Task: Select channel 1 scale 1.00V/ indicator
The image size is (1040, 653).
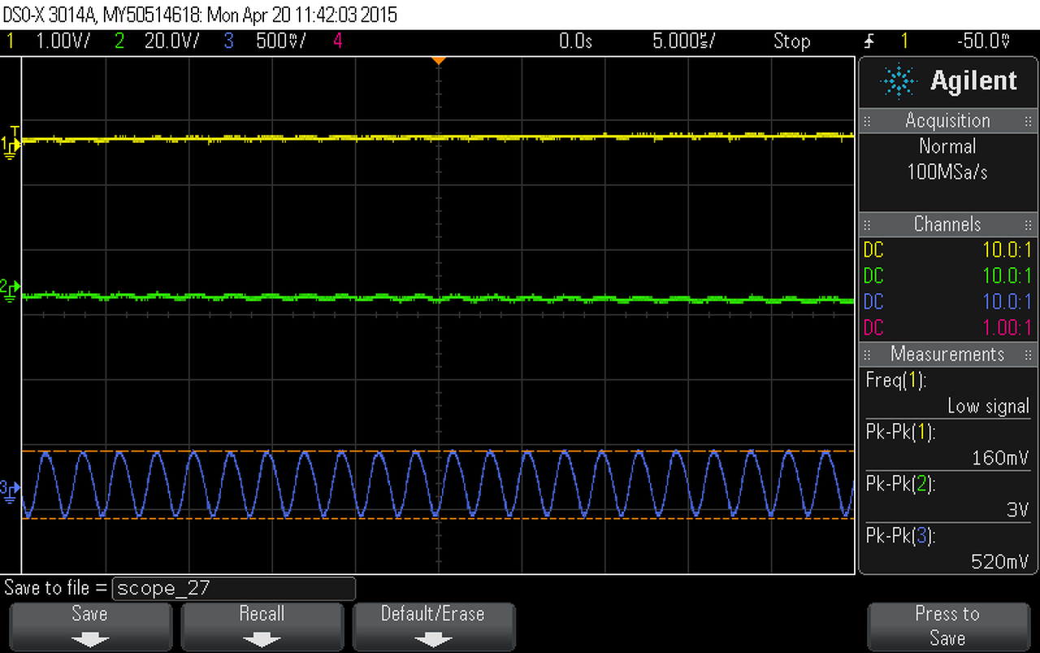Action: tap(63, 41)
